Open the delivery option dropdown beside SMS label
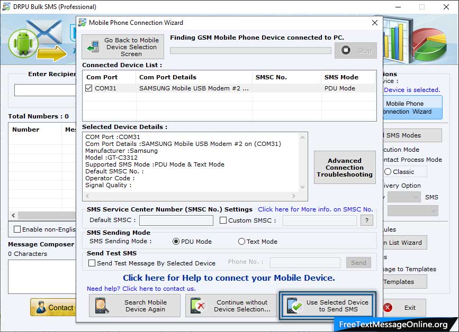This screenshot has width=459, height=332. click(x=404, y=197)
